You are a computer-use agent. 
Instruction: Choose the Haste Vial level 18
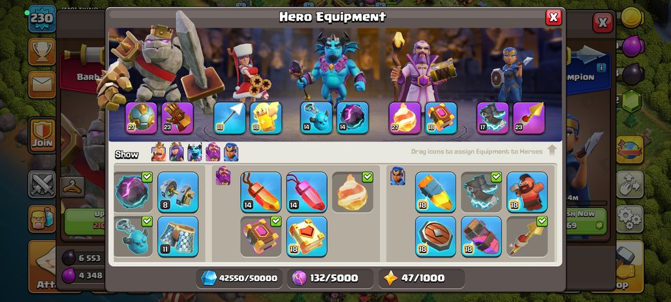coord(481,236)
